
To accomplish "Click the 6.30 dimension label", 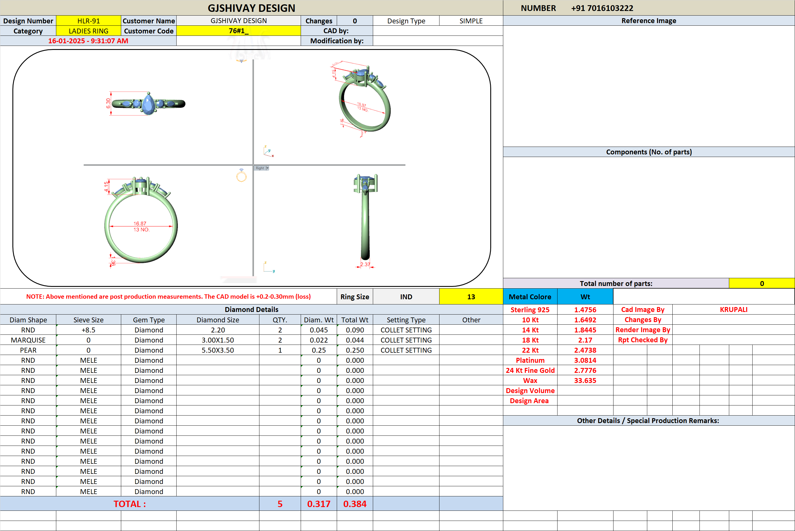I will (x=108, y=103).
